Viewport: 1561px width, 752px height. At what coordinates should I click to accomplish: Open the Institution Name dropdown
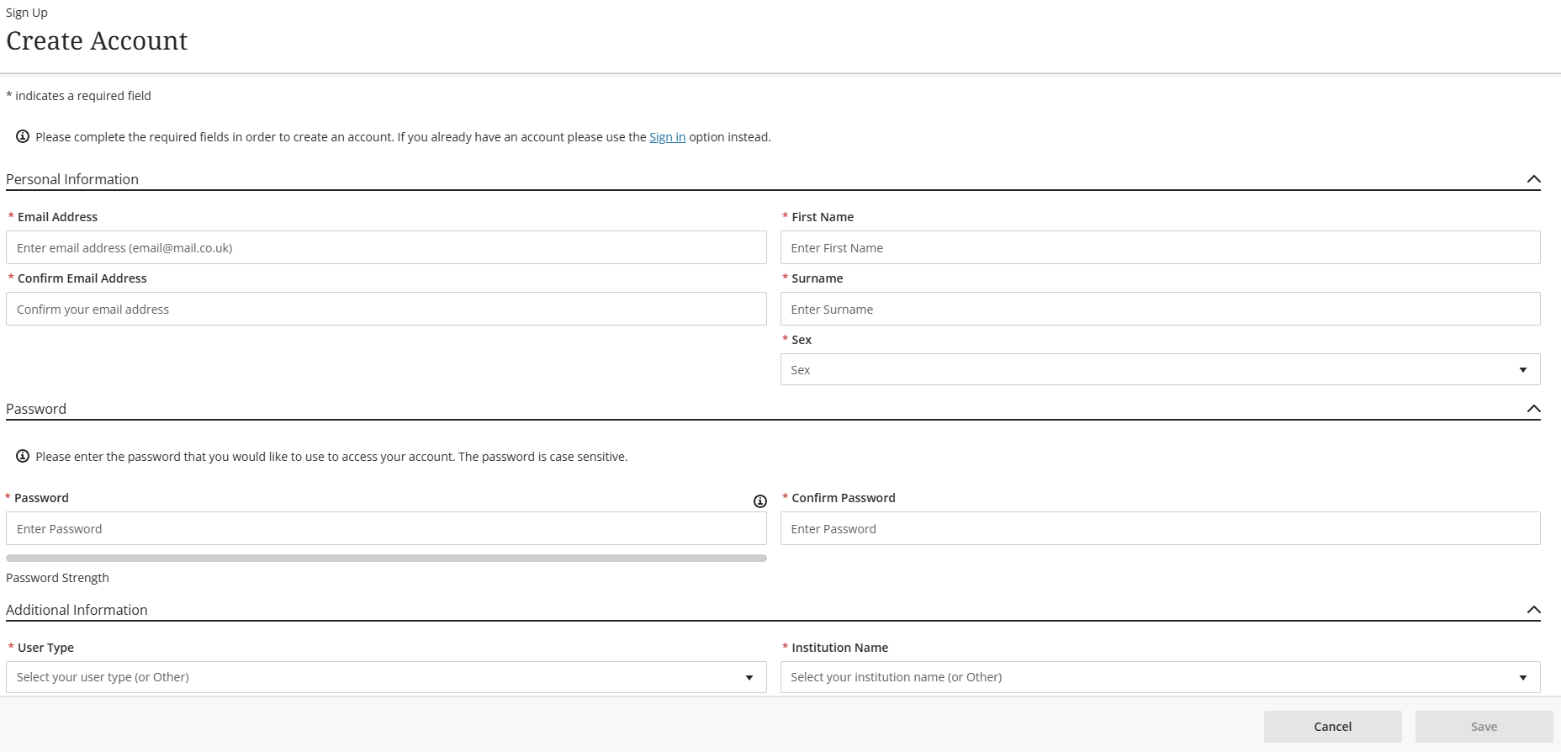[x=1160, y=677]
